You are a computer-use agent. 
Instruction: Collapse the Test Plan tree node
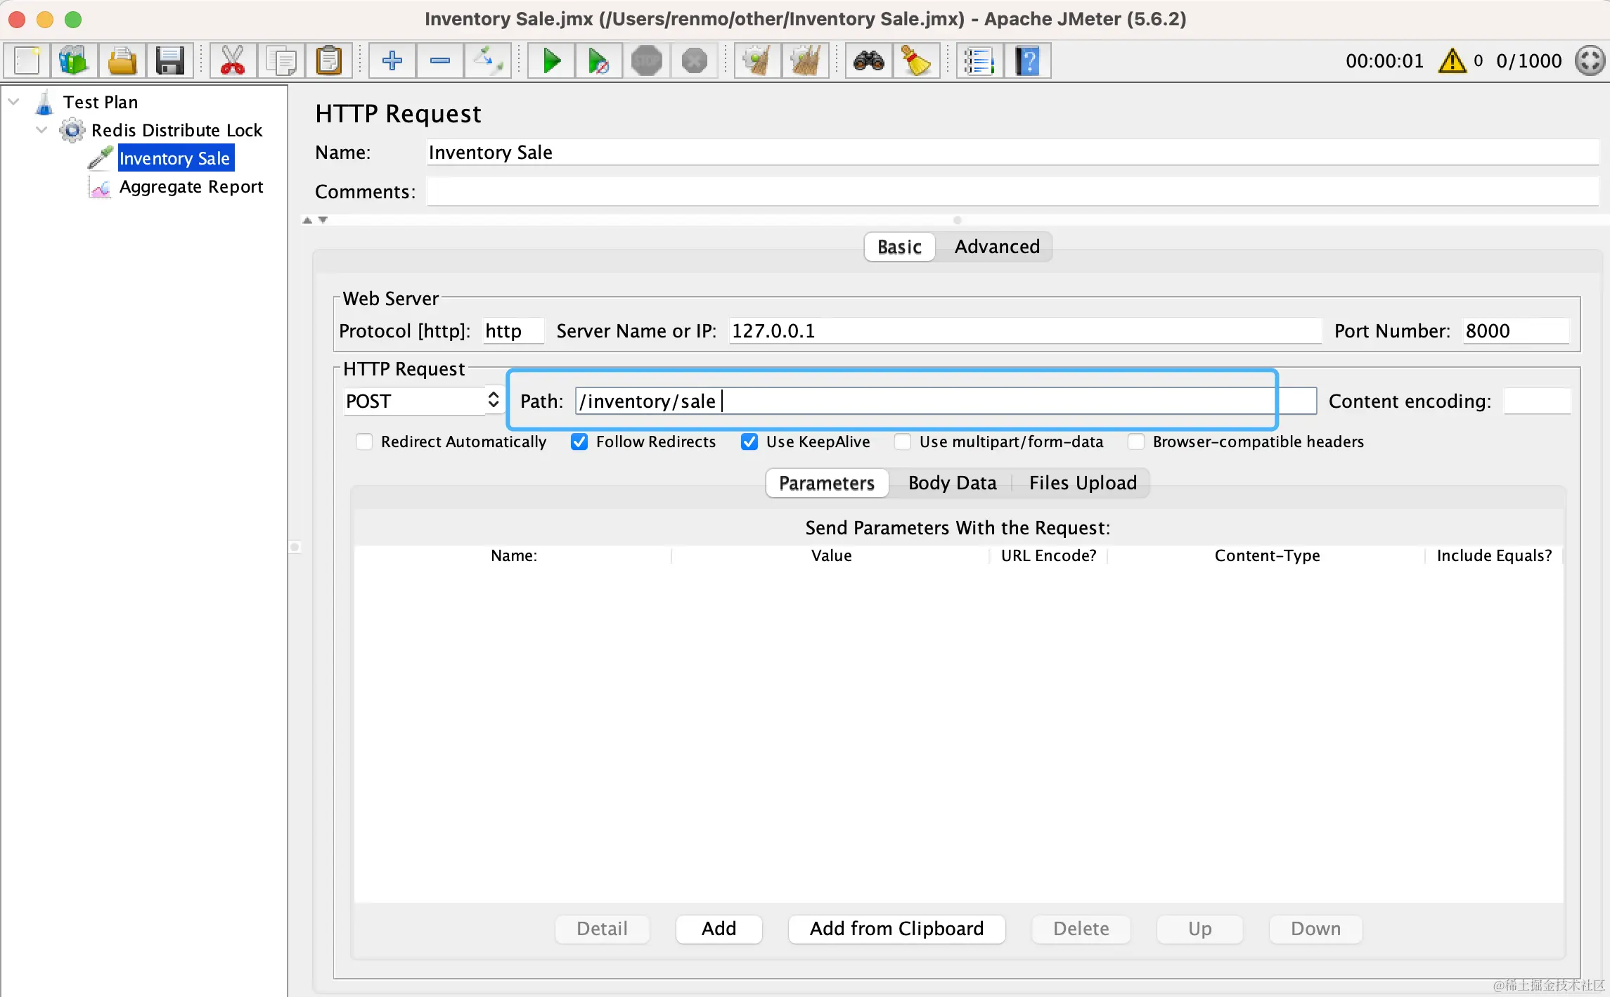click(x=13, y=102)
